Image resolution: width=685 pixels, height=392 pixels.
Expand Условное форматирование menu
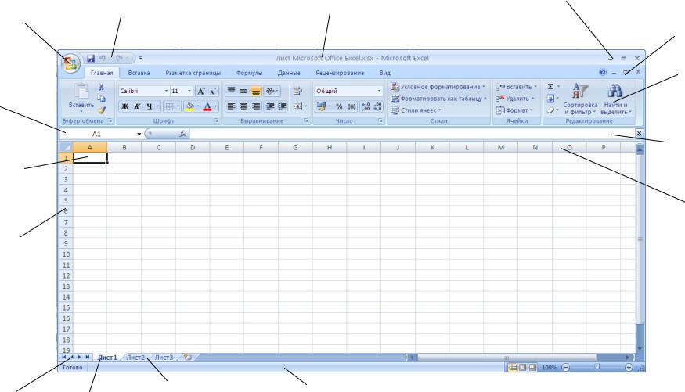coord(438,87)
